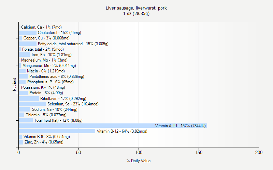This screenshot has width=273, height=170.
Task: Click 'Pantothenic acid - 8% (0.836mg)' label
Action: pyautogui.click(x=57, y=76)
